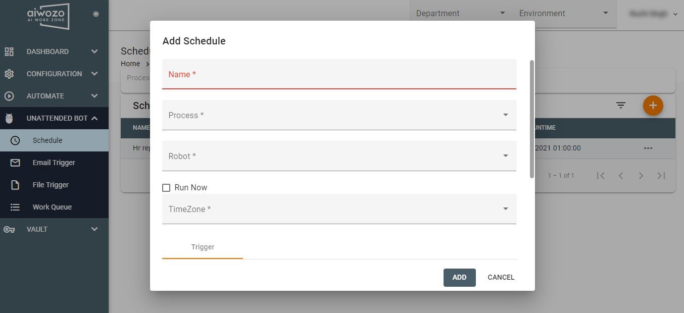Click the three-dots row actions icon

648,148
